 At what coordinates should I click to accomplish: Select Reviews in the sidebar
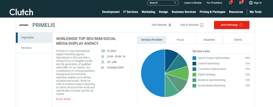tap(34, 48)
